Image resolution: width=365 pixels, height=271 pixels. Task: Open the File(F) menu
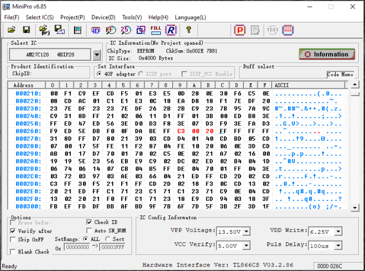click(12, 18)
